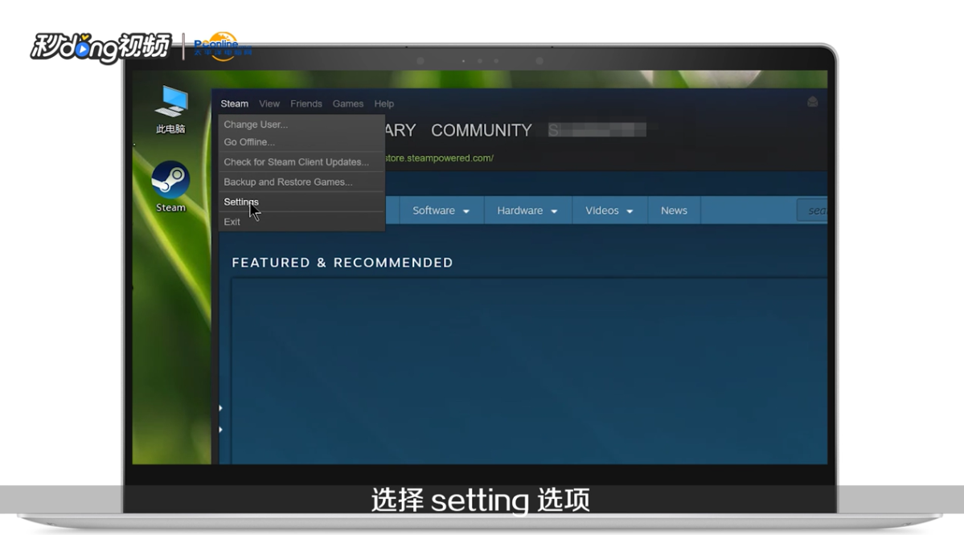Open the News section
Screen dimensions: 964x535
point(674,210)
